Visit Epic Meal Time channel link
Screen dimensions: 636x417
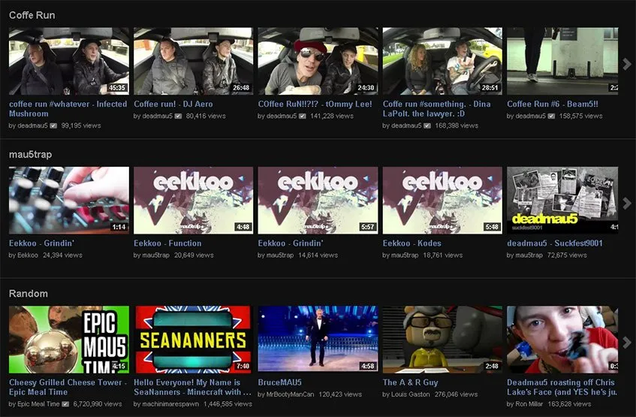[x=38, y=404]
